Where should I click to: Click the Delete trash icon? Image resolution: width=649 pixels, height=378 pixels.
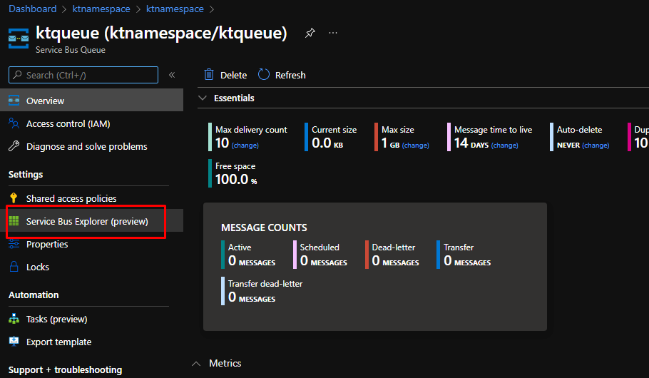pos(209,75)
